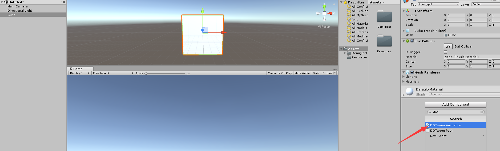
Task: Open the Demigiant folder thumbnail
Action: tap(384, 16)
